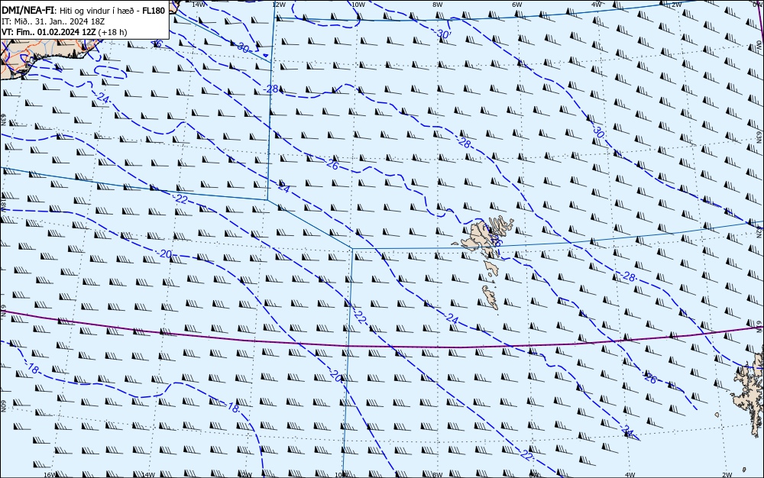The height and width of the screenshot is (478, 764).
Task: Click the 'DMI/NEA-FI' title text
Action: [27, 11]
